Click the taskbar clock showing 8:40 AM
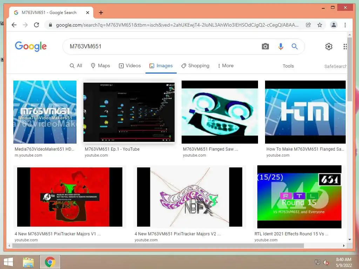The image size is (359, 269). coord(344,262)
